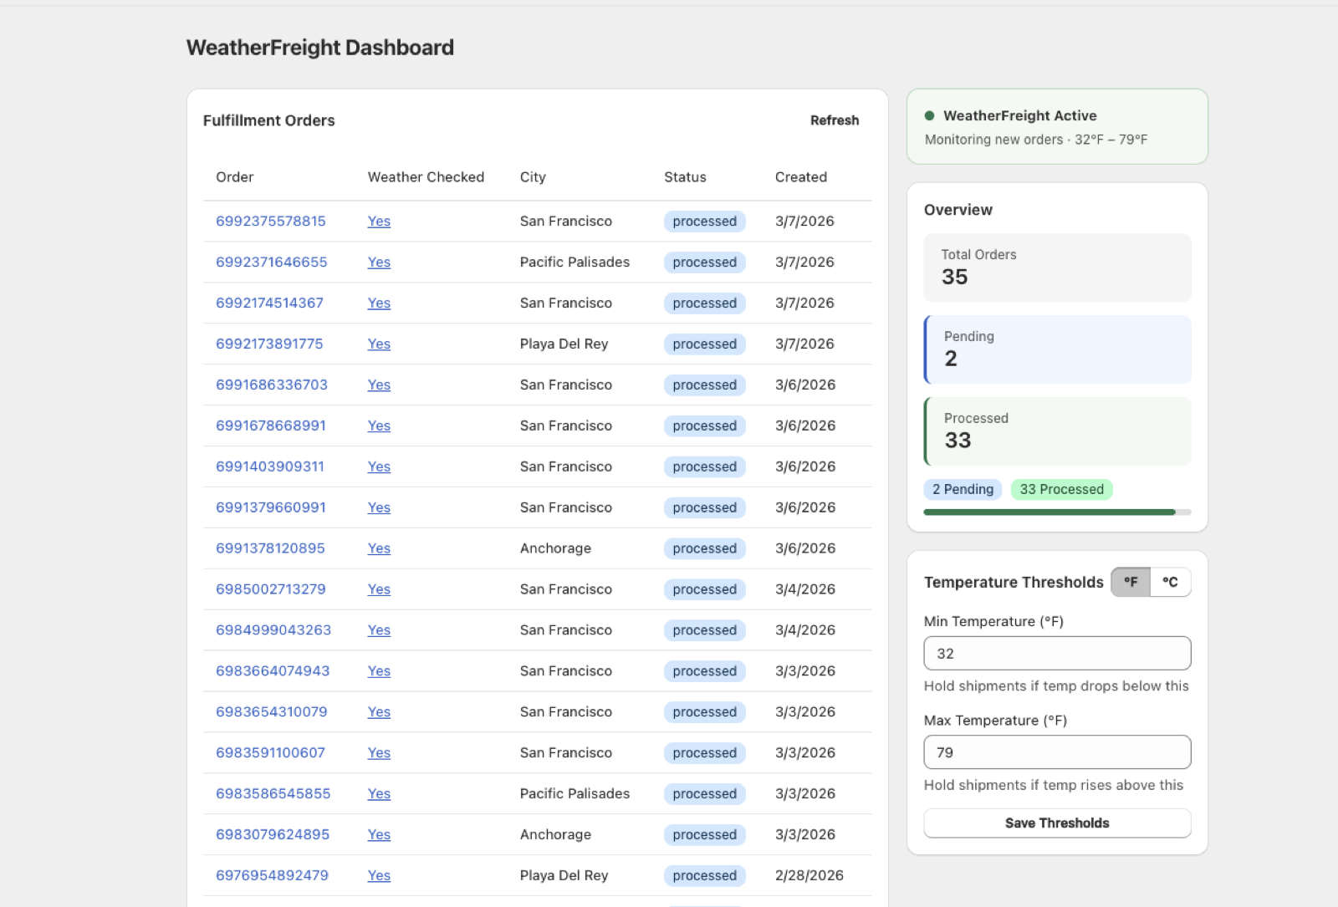Click the processed status badge on order 6992174514367
This screenshot has width=1338, height=907.
pyautogui.click(x=704, y=303)
